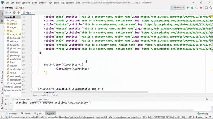
Task: Toggle the Run tool window button
Action: tap(50, 114)
